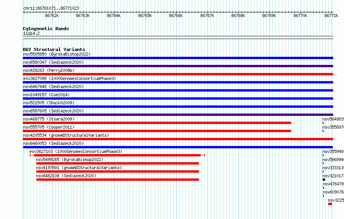Image resolution: width=344 pixels, height=219 pixels.
Task: Click the red bar under nsv468775
Action: pyautogui.click(x=157, y=123)
